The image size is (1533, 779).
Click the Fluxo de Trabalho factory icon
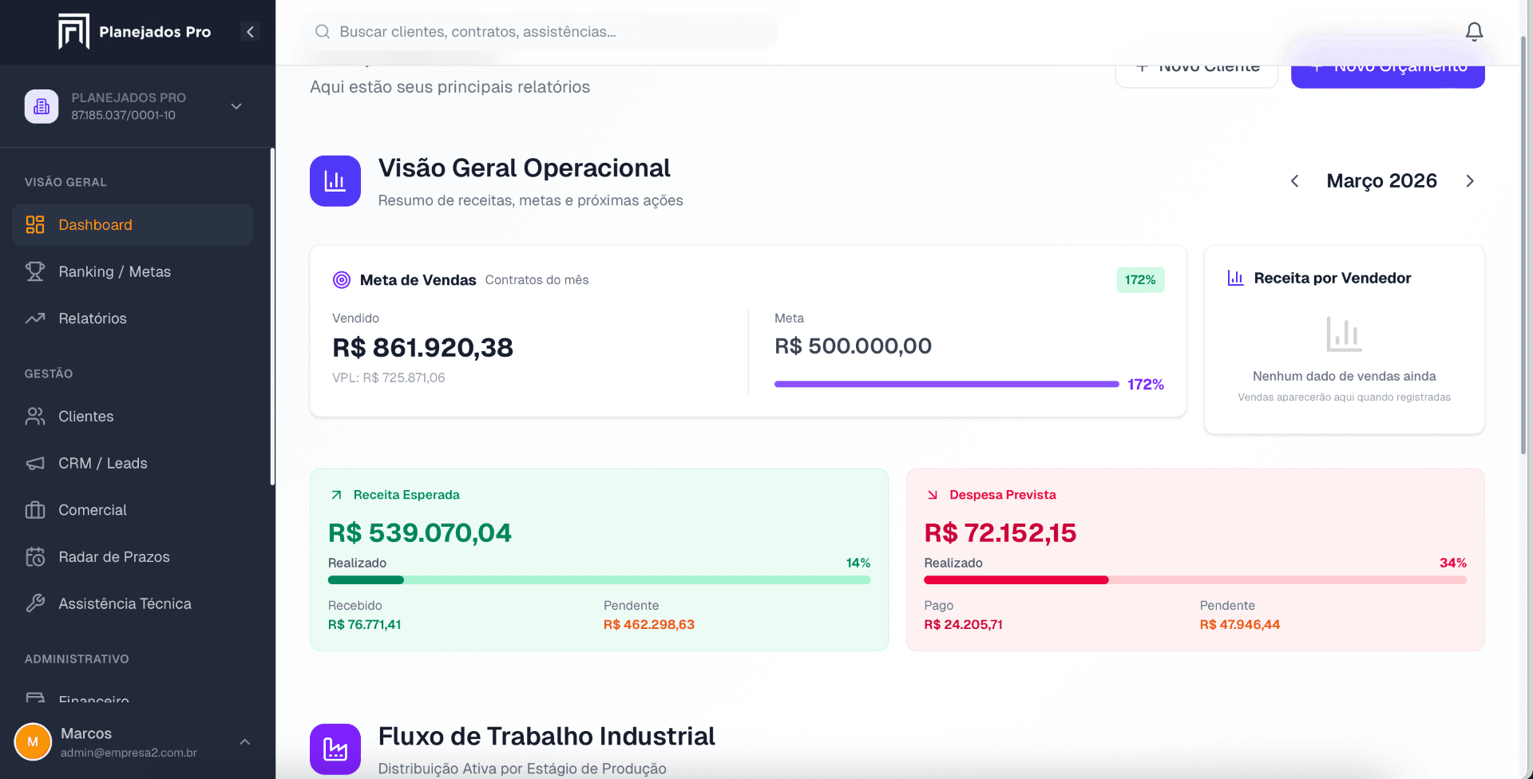(335, 749)
